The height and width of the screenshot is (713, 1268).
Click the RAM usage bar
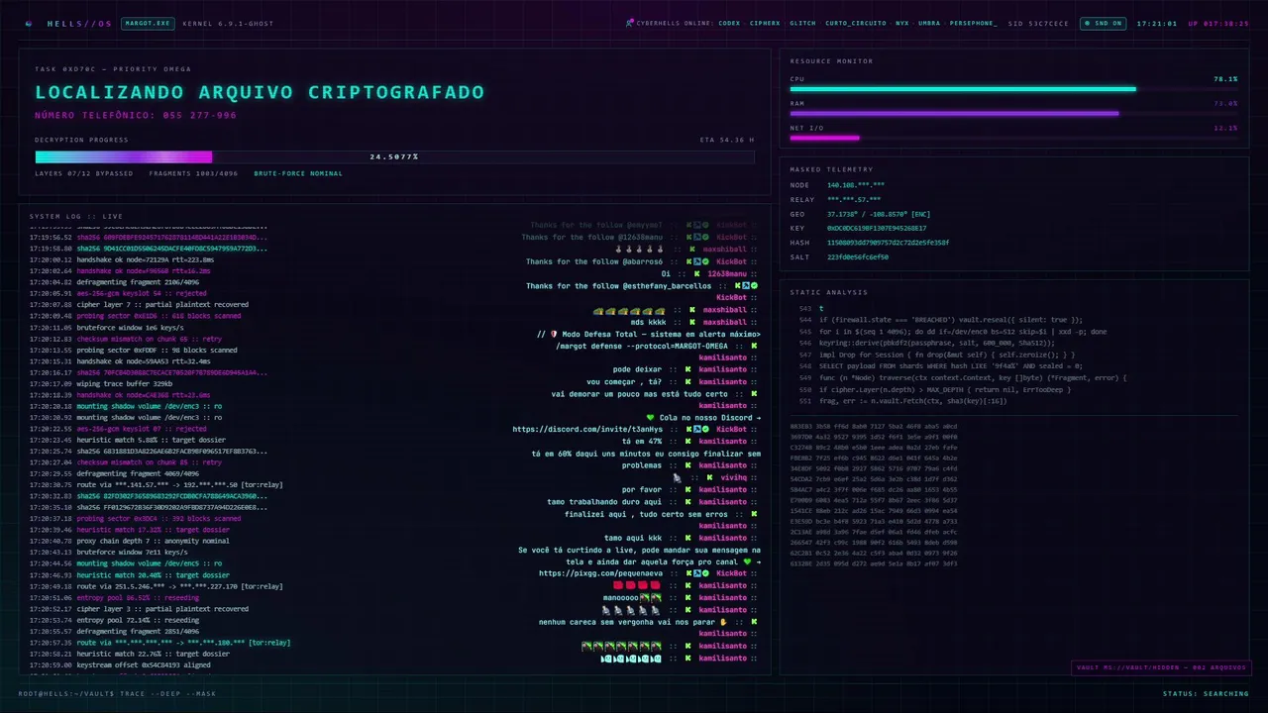pyautogui.click(x=1013, y=113)
